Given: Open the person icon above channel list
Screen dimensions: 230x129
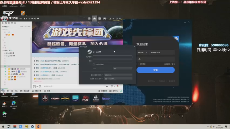Looking at the screenshot, I should point(3,23).
